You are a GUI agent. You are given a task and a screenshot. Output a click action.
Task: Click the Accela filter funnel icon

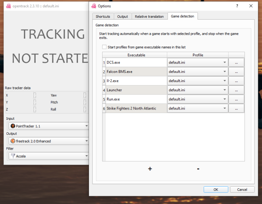[x=13, y=156]
